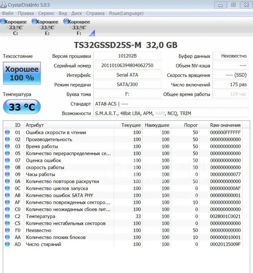Image resolution: width=253 pixels, height=273 pixels.
Task: Click status dot for attribute 05
Action: coord(7,153)
